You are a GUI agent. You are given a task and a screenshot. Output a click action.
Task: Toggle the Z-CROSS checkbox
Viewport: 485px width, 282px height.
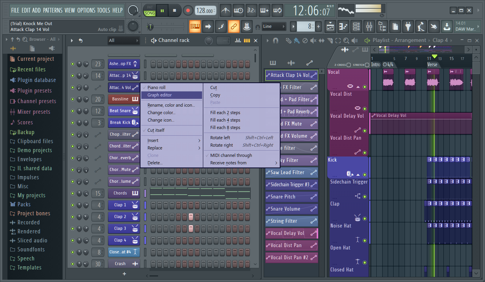click(348, 65)
